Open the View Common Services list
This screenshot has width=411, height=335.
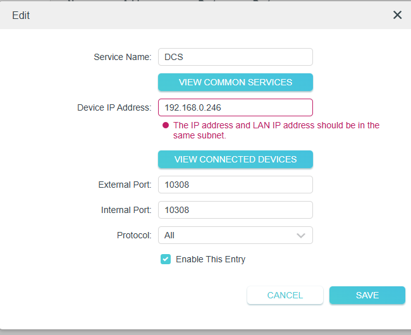point(235,82)
